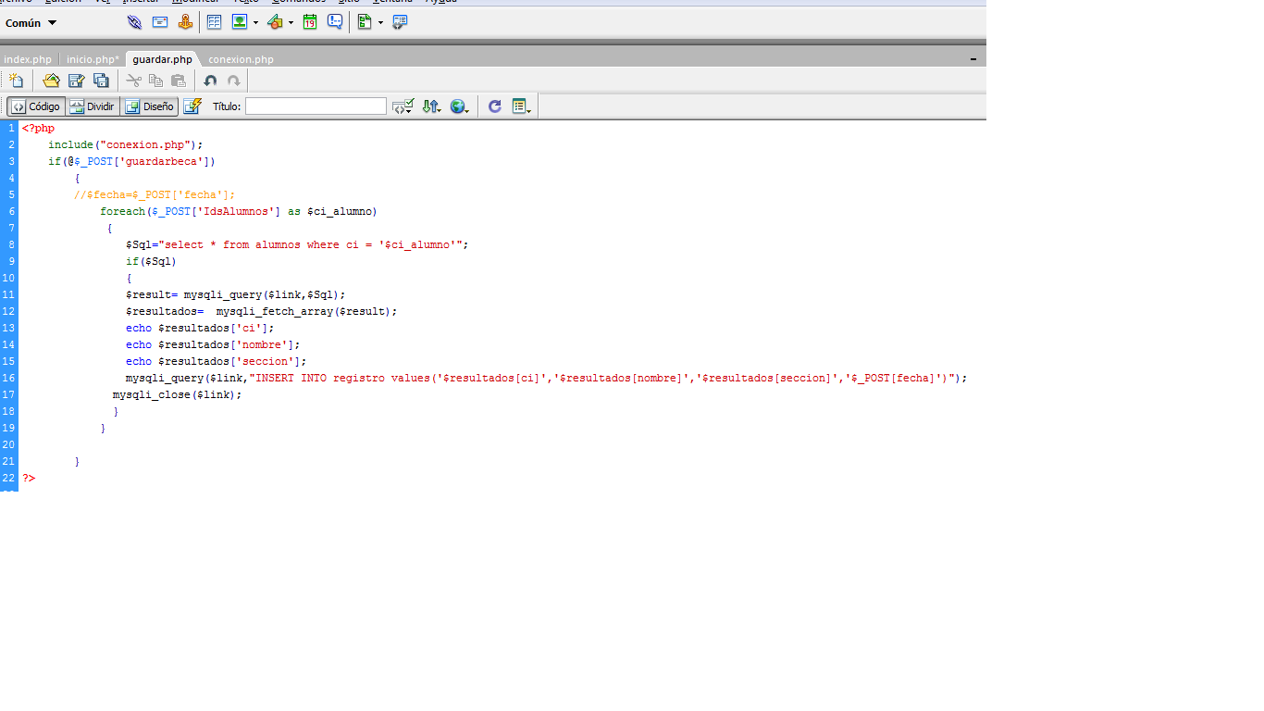Select the guardar.php tab
1264x711 pixels.
(162, 59)
